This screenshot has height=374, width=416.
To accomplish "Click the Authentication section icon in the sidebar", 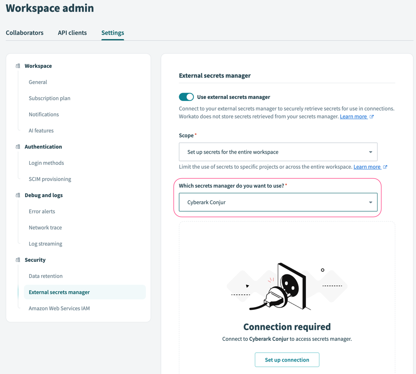I will tap(18, 147).
